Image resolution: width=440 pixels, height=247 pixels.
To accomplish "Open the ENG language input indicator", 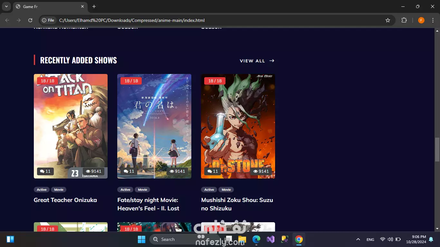I will pyautogui.click(x=370, y=239).
